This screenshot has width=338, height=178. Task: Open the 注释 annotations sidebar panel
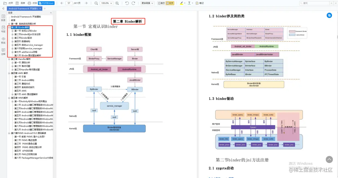point(3,52)
